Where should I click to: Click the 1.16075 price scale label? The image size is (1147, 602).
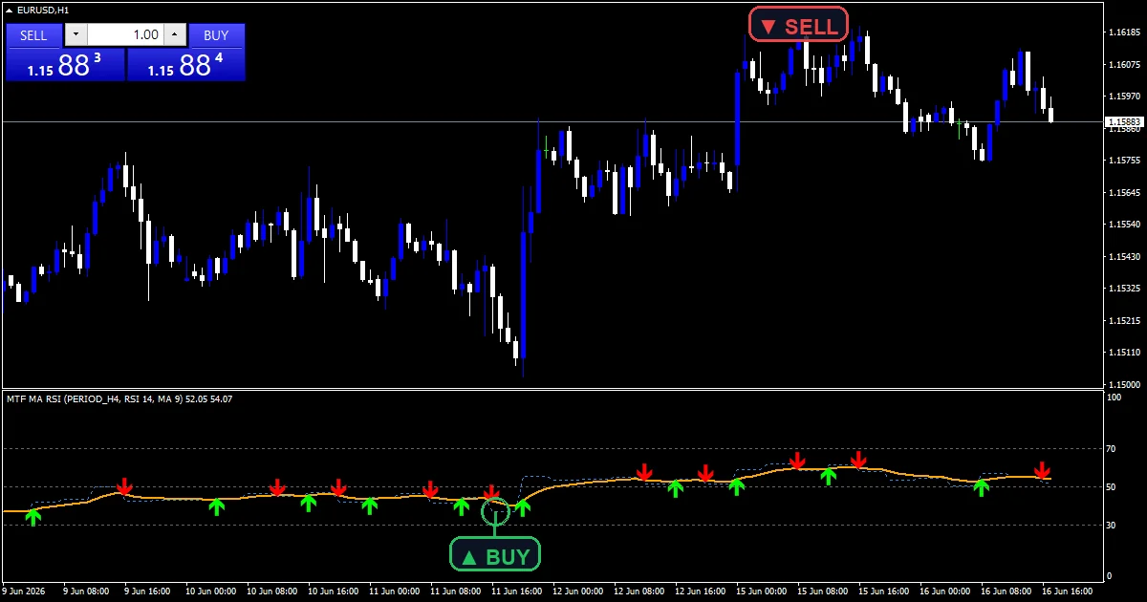1124,65
